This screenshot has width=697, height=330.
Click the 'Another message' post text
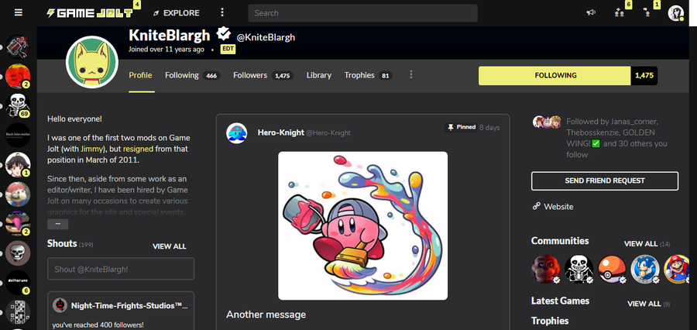[x=266, y=315]
